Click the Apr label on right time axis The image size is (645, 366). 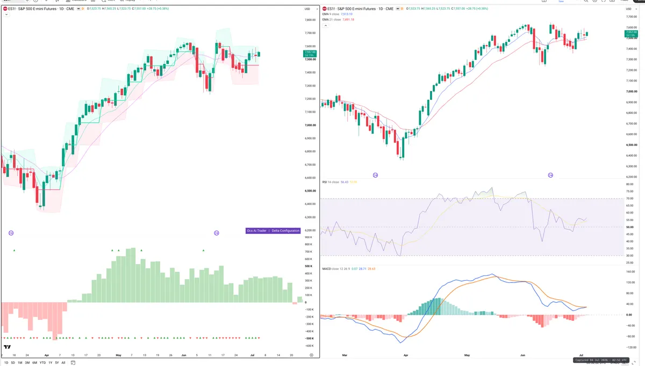pos(406,355)
